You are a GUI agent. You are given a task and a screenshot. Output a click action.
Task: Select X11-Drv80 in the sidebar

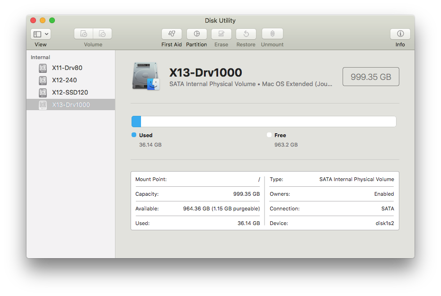point(71,68)
